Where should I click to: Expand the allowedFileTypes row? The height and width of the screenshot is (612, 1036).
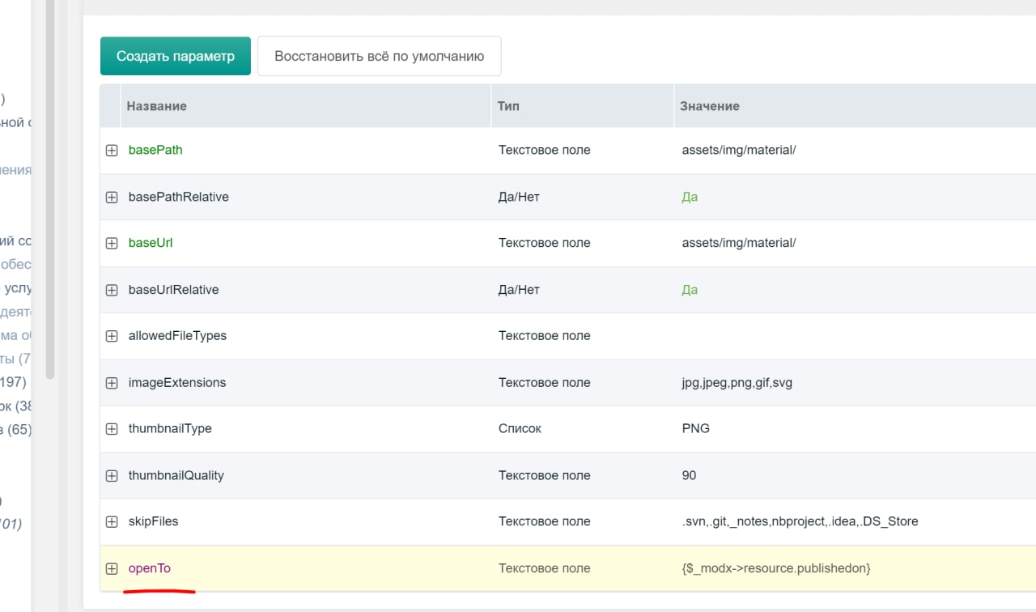coord(112,336)
